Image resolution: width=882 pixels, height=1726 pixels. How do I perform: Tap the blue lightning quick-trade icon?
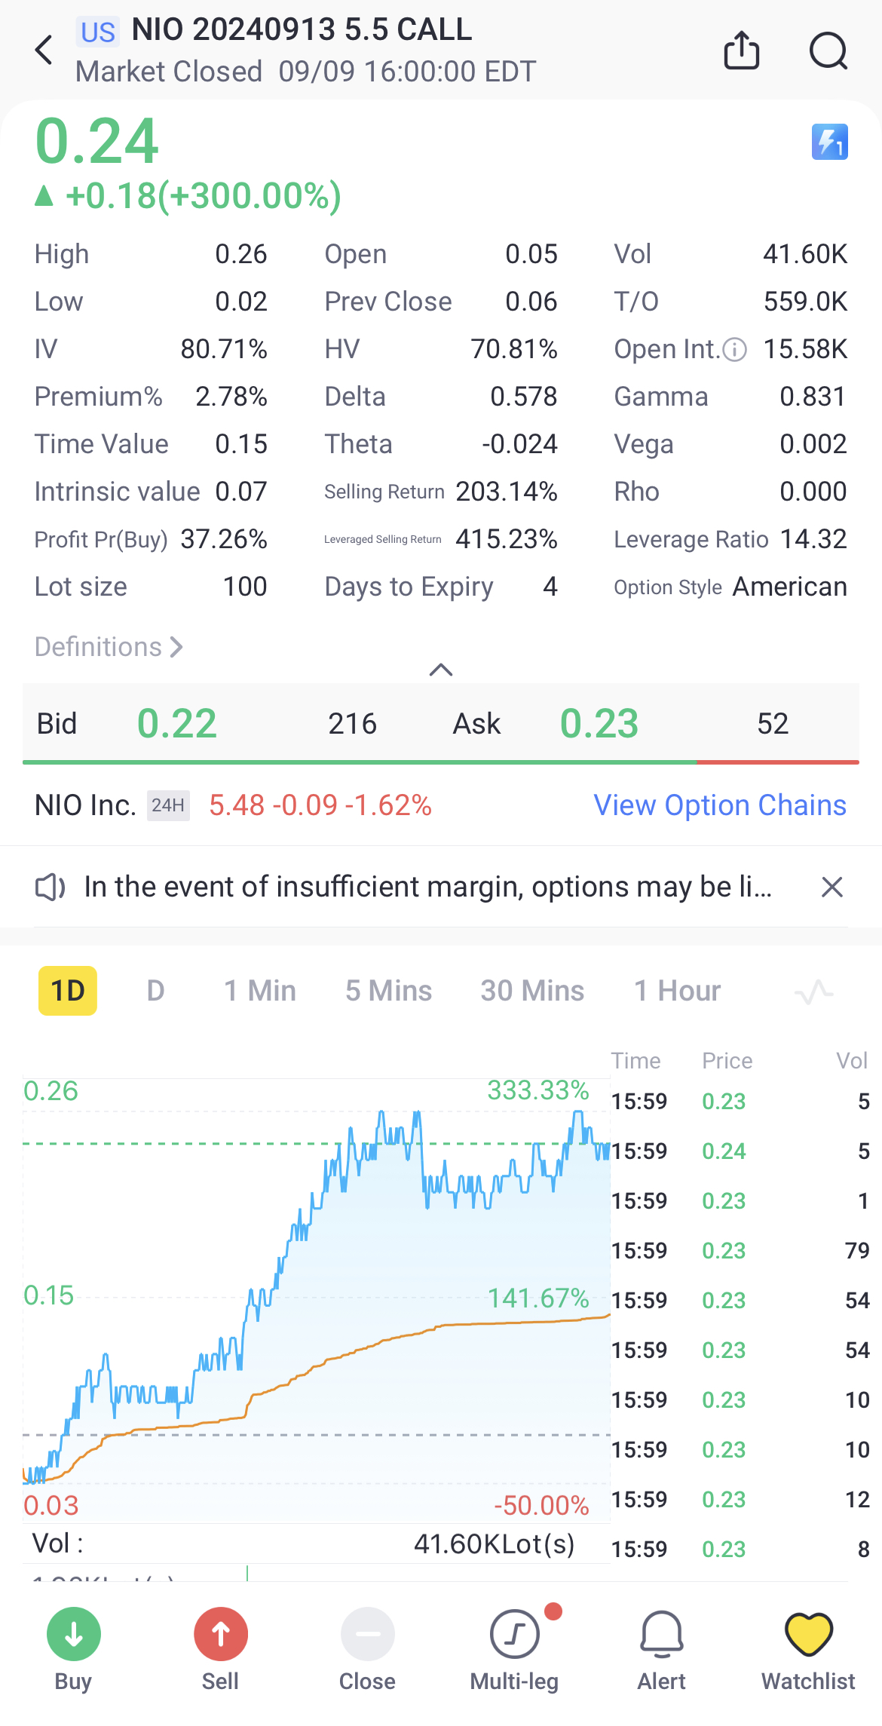coord(829,142)
